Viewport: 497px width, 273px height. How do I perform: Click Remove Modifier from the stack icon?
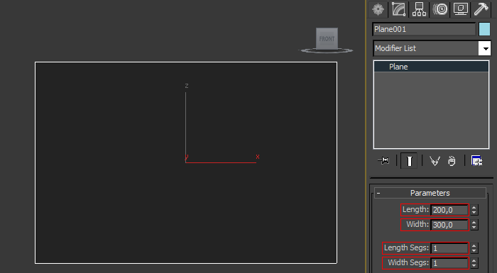(452, 161)
